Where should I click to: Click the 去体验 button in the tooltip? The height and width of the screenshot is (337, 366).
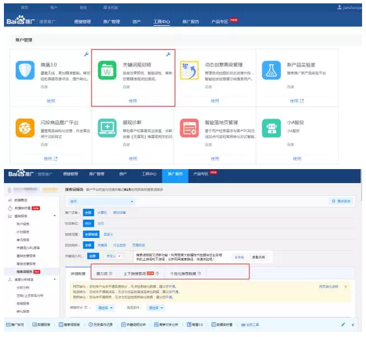click(240, 257)
